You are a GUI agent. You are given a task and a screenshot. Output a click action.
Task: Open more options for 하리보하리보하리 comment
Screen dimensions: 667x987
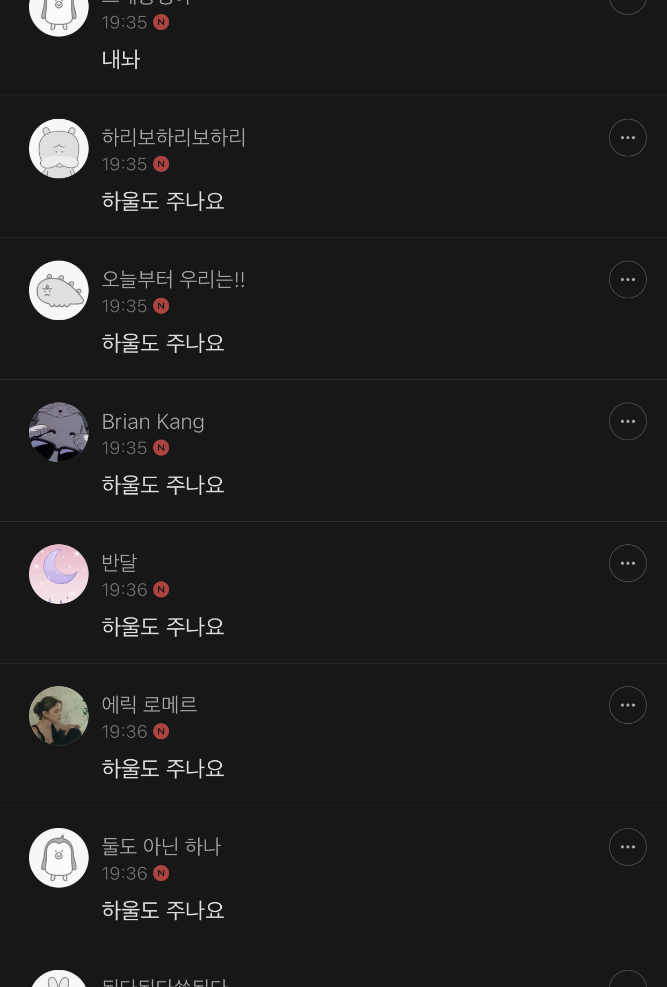pyautogui.click(x=627, y=138)
